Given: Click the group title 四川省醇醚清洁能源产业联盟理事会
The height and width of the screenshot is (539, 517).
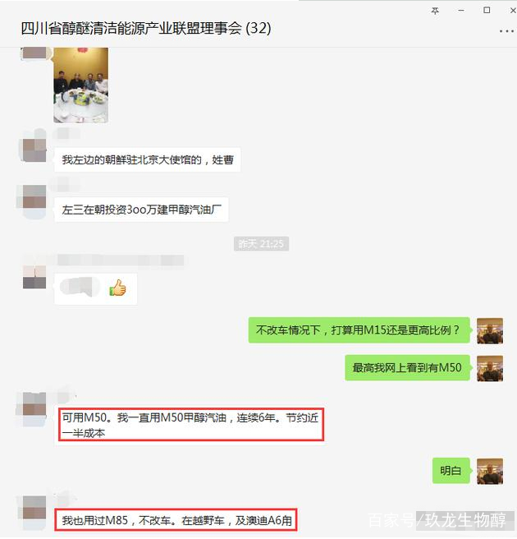Looking at the screenshot, I should pos(132,28).
